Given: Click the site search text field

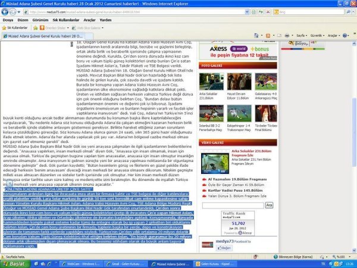Looking at the screenshot, I should [233, 205].
